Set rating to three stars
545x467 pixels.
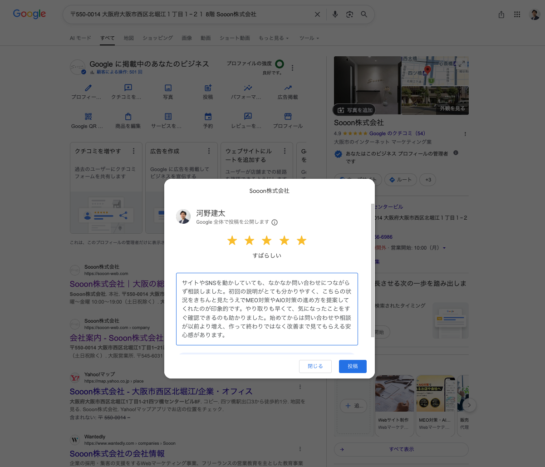(x=267, y=241)
